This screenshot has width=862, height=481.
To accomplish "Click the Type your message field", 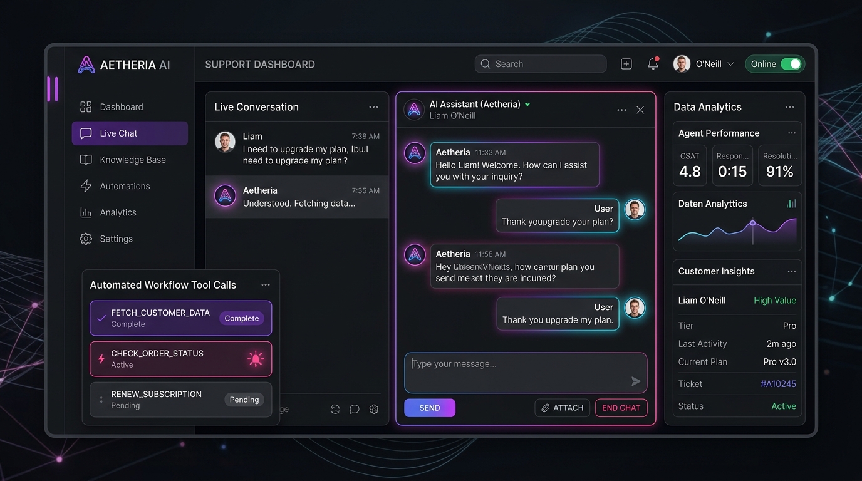I will (526, 373).
